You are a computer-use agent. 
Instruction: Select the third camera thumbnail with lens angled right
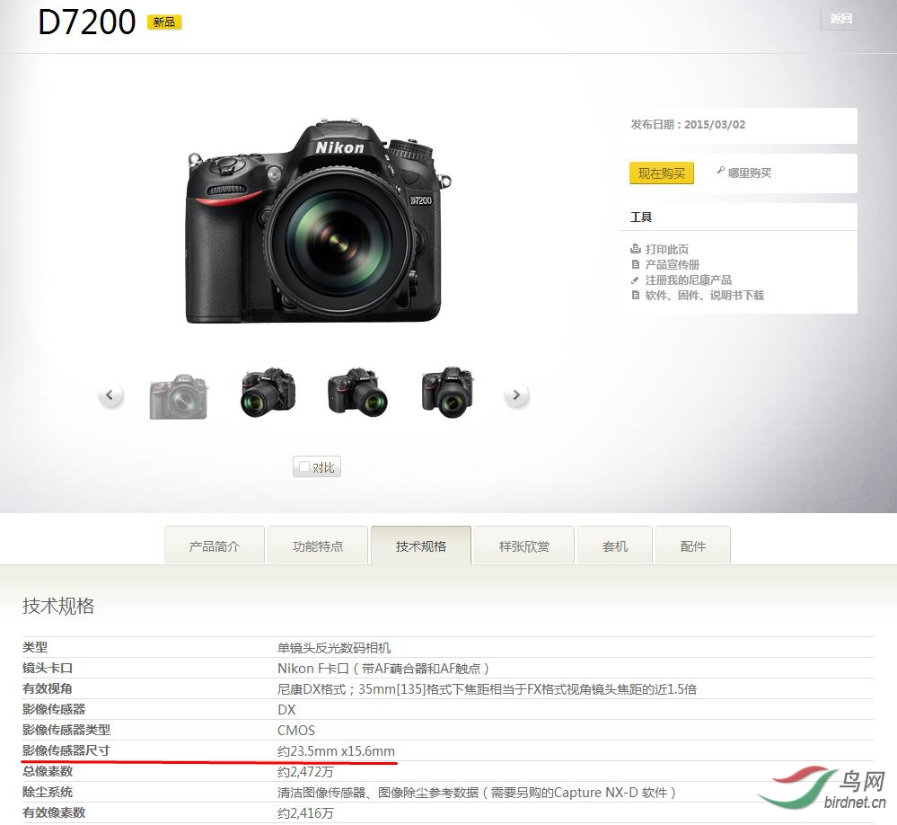[x=358, y=394]
